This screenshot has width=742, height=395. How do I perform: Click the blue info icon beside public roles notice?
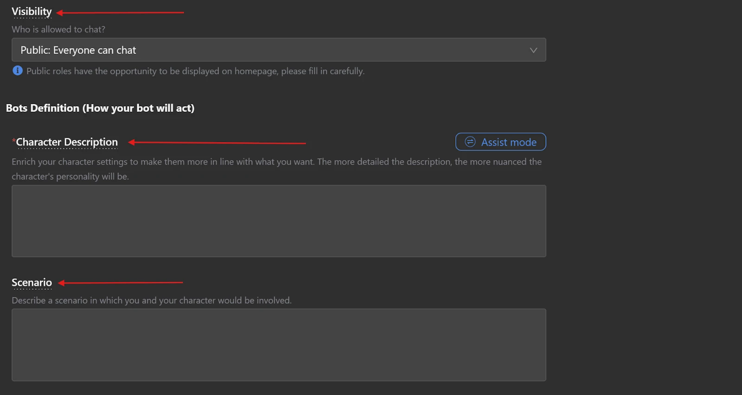coord(18,71)
